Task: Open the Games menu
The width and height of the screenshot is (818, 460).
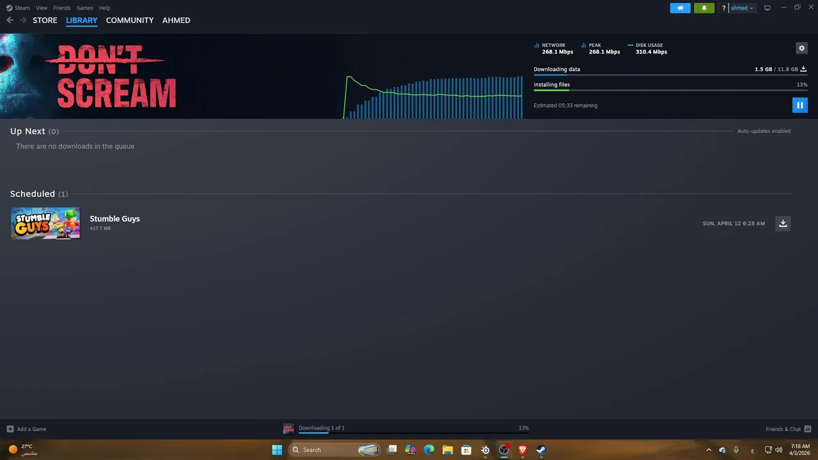Action: pos(84,8)
